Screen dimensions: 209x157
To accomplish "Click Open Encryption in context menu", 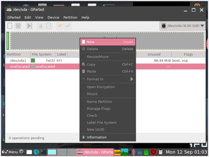I will (x=108, y=87).
